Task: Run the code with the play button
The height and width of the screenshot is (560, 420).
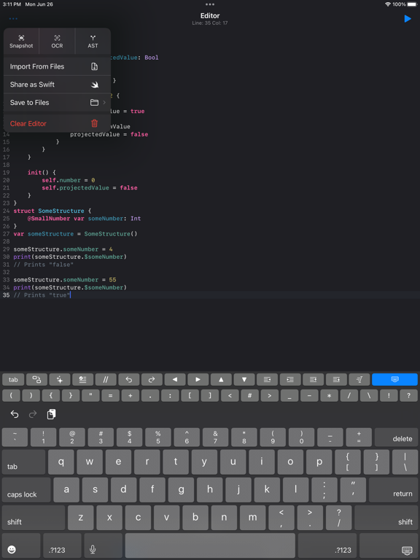Action: tap(408, 19)
